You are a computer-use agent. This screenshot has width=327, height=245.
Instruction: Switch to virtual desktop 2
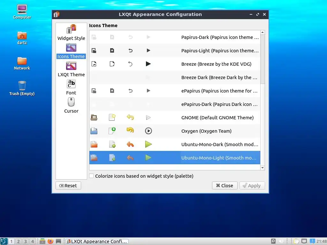pyautogui.click(x=18, y=241)
